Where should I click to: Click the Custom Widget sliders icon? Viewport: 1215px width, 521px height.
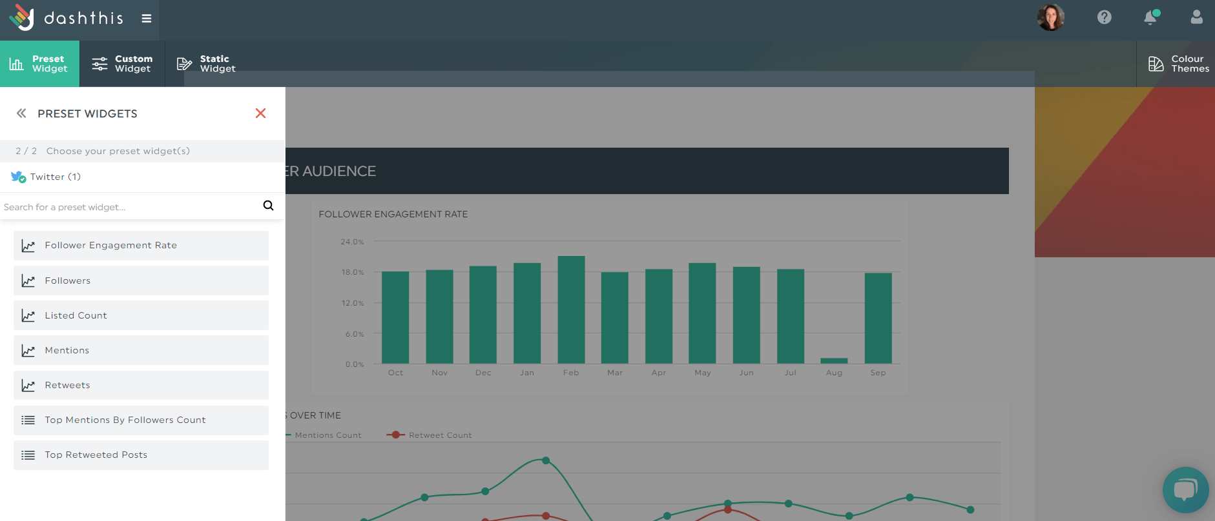click(x=99, y=64)
